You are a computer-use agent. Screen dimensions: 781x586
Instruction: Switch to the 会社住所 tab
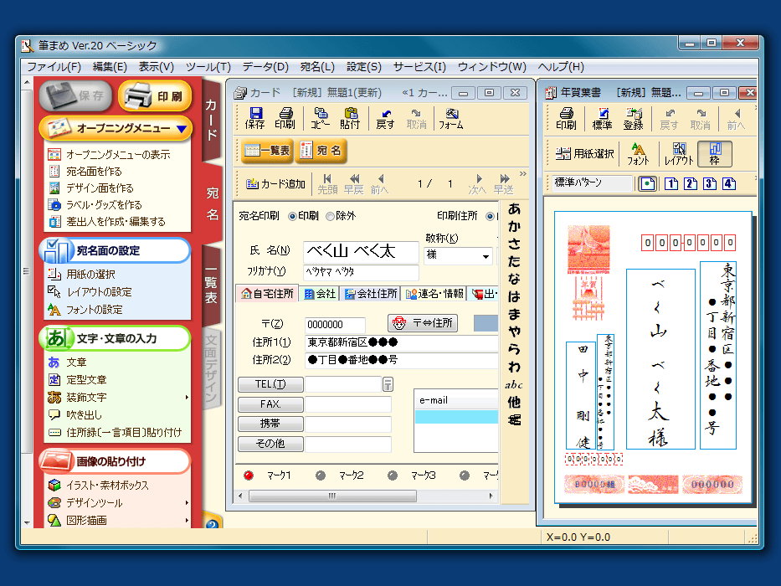tap(371, 294)
